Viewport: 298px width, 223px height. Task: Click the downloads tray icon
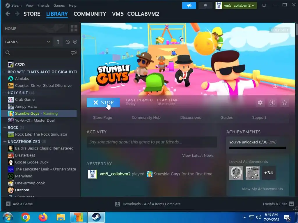tap(118, 204)
